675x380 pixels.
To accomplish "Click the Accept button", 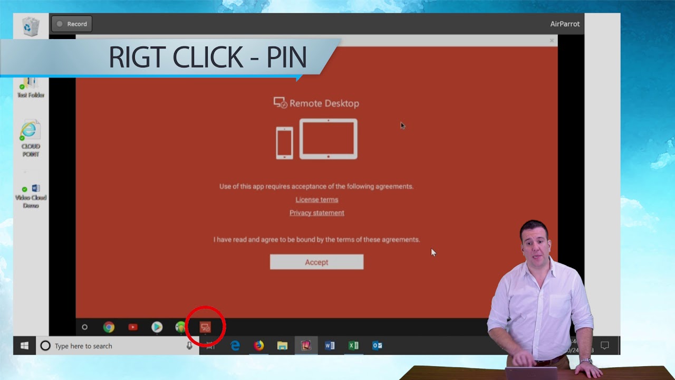I will [316, 262].
